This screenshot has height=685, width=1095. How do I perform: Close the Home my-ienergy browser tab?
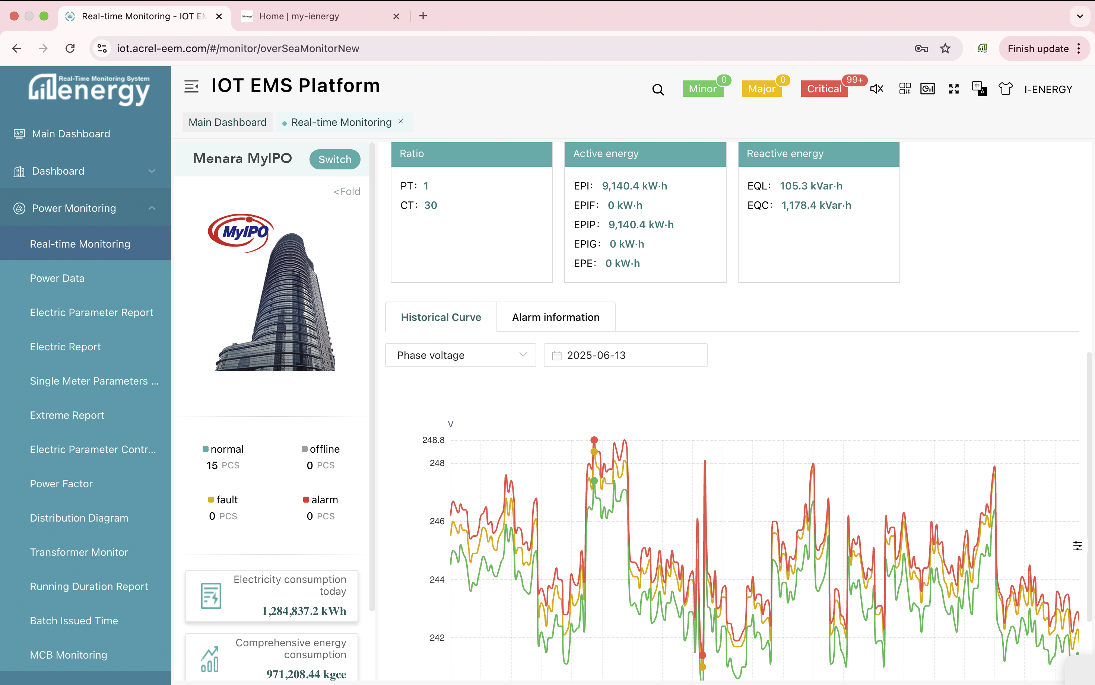point(396,16)
